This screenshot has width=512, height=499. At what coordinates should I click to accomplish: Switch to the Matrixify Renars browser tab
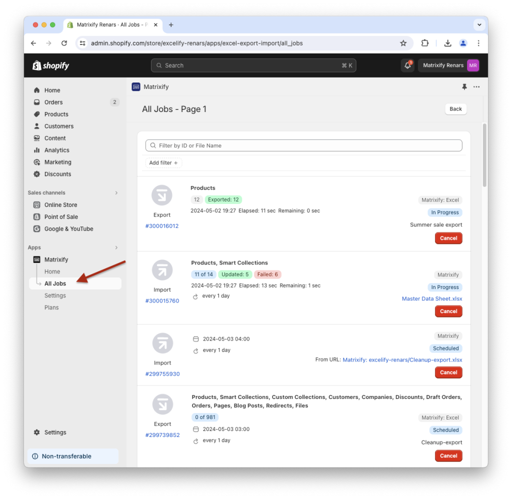[x=111, y=24]
